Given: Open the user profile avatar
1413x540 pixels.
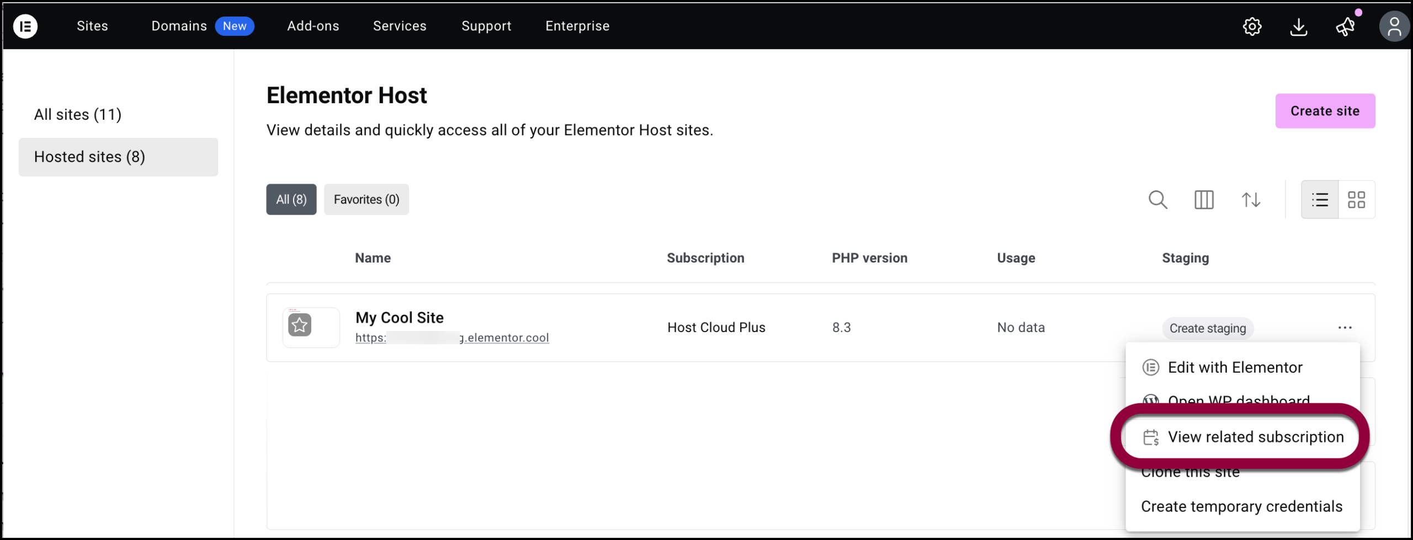Looking at the screenshot, I should point(1394,26).
